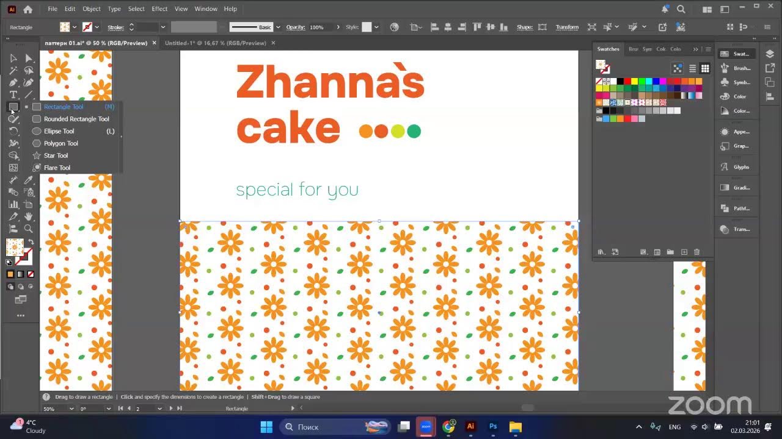Open the Opacity arrow flyout
The height and width of the screenshot is (439, 782).
point(338,27)
